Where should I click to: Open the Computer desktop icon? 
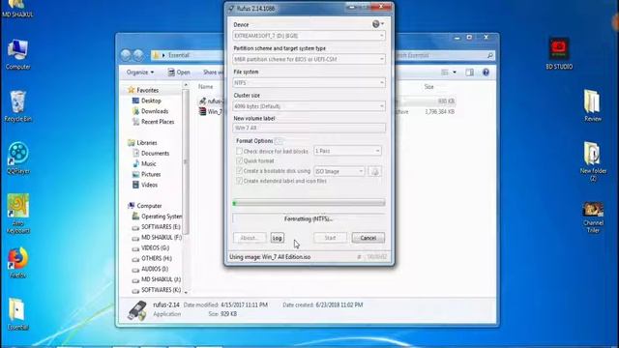tap(17, 54)
